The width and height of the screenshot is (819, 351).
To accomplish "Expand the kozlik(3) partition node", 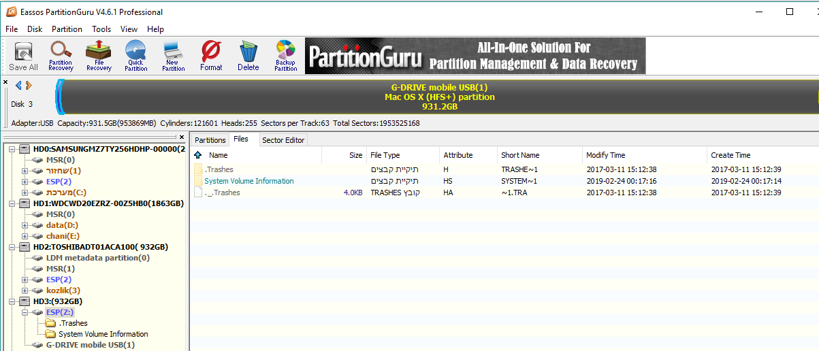I will 25,290.
